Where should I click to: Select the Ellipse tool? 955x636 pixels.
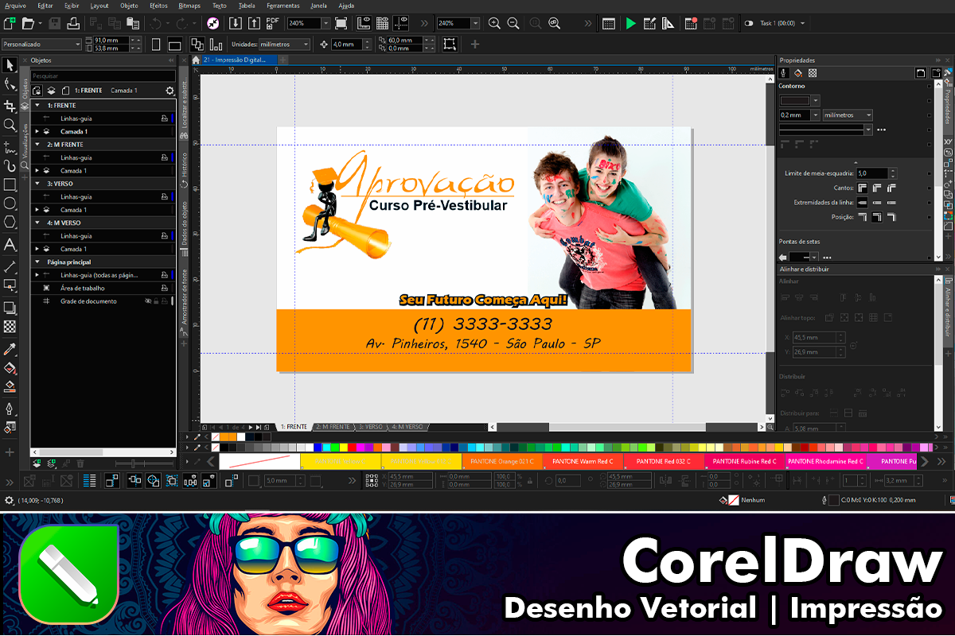(10, 204)
